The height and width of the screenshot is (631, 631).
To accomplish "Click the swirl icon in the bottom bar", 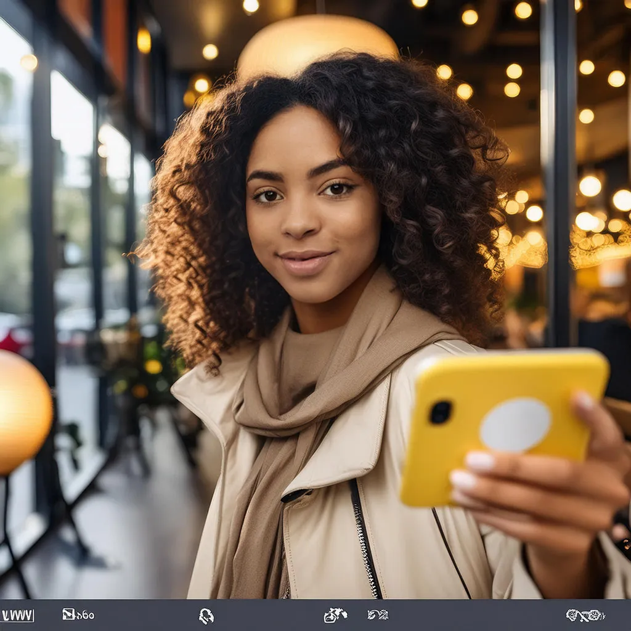I will 206,615.
